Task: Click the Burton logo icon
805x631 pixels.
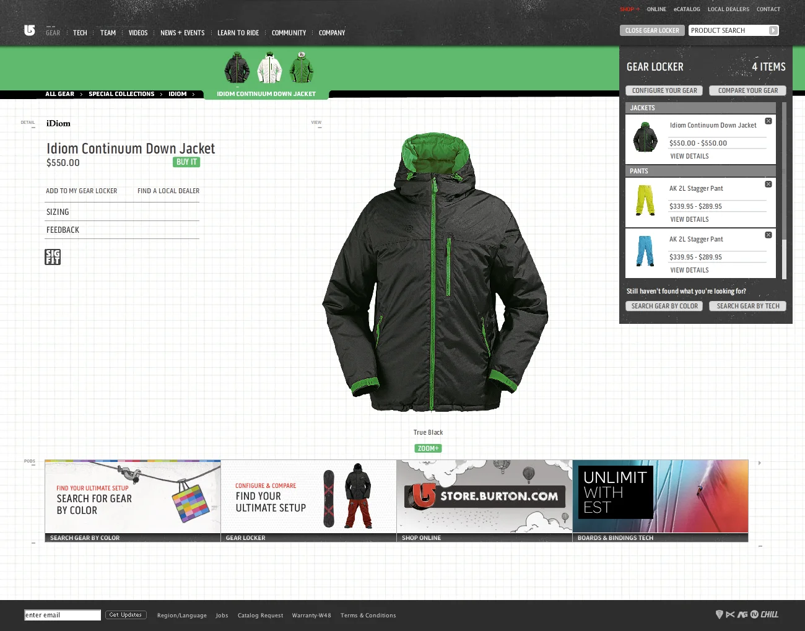Action: point(29,30)
